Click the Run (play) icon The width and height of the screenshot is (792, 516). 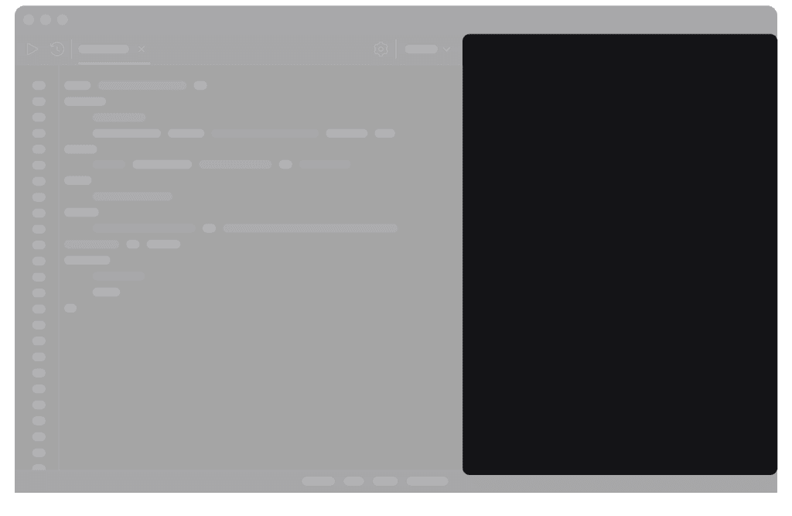(x=32, y=49)
